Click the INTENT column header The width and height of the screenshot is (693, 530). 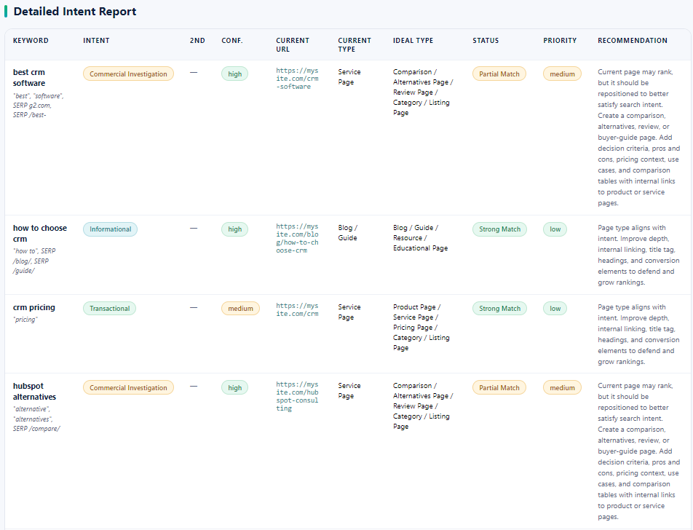96,41
